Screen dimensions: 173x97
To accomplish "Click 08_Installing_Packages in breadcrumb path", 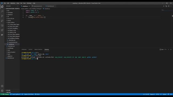I will (35, 9).
